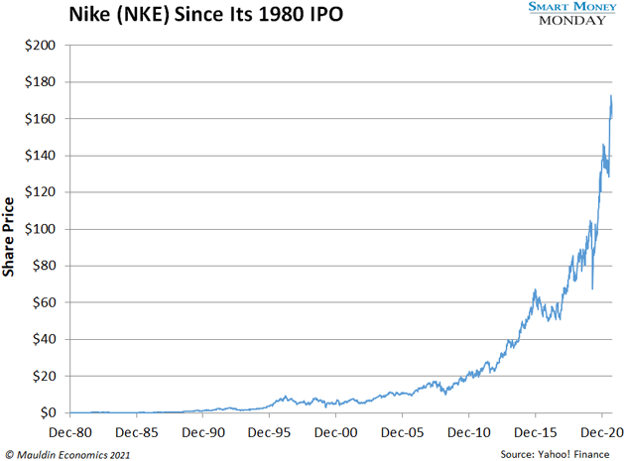Select the $120 y-axis label
The image size is (625, 461).
click(40, 192)
